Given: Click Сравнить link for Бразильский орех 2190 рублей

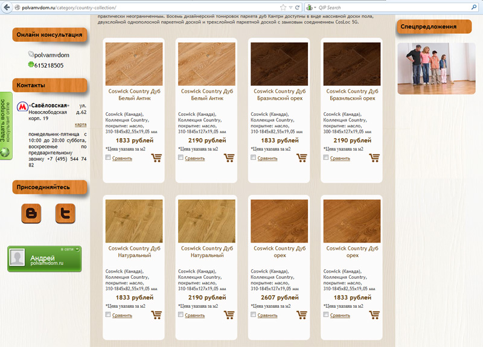Looking at the screenshot, I should [340, 158].
